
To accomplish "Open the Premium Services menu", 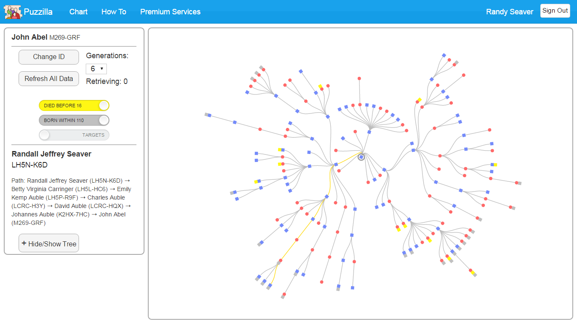I will point(170,12).
